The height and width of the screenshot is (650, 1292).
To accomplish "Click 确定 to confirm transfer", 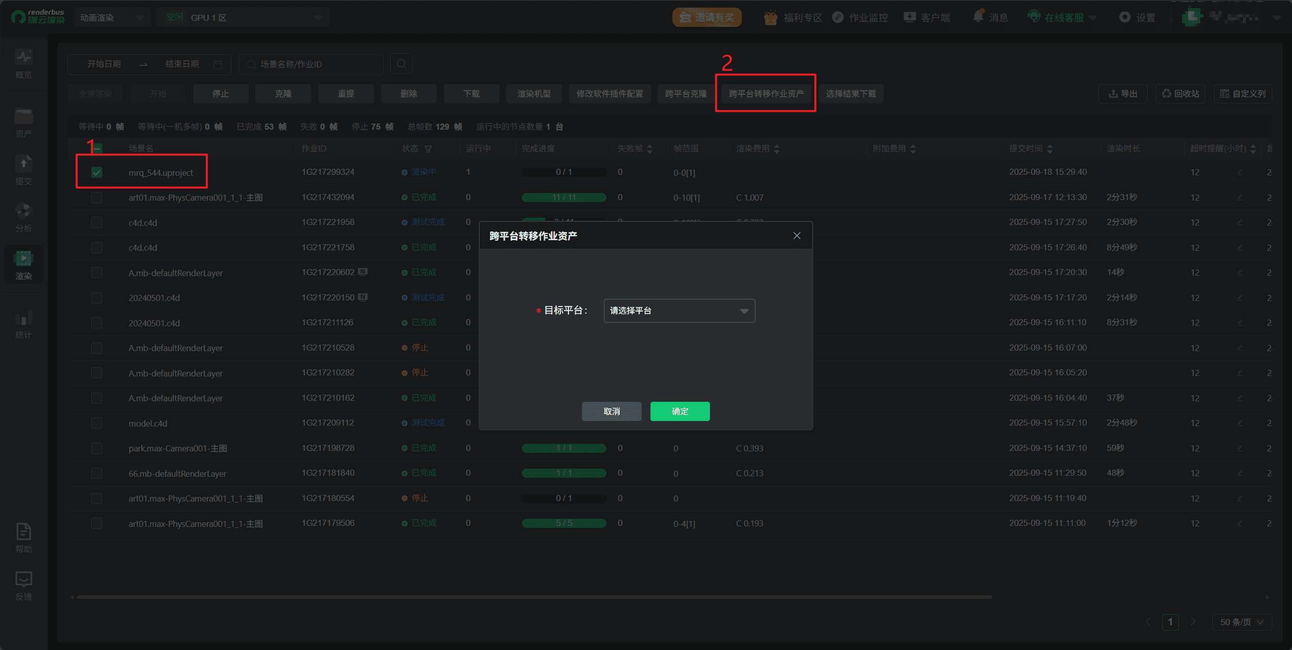I will point(680,411).
